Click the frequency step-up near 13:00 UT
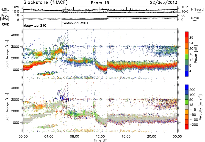This screenshot has height=142, width=205. (107, 18)
